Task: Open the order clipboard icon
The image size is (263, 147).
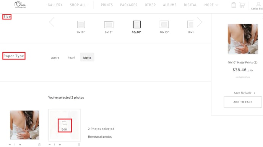Action: [x=234, y=5]
